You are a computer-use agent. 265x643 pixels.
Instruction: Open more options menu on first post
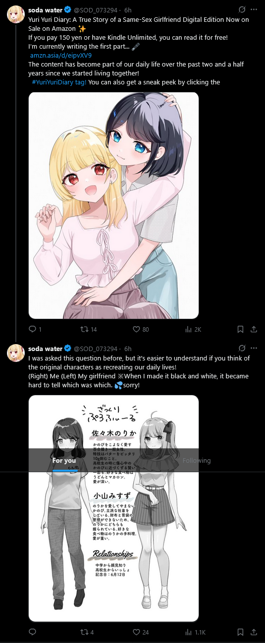254,9
